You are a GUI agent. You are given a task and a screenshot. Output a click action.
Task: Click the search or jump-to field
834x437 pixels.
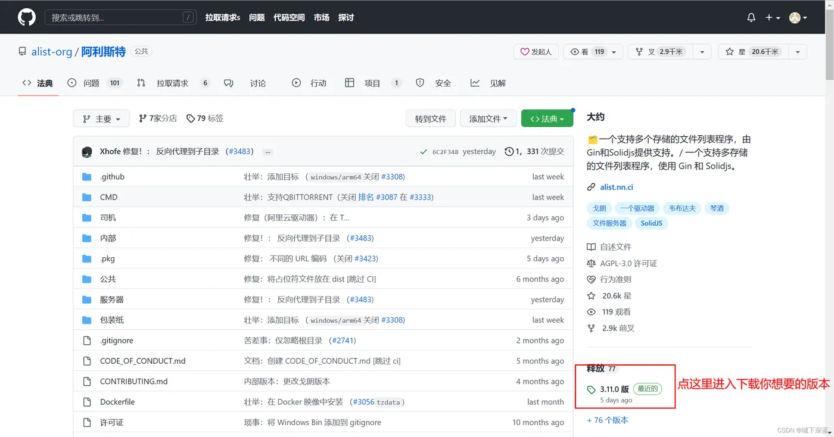(121, 17)
